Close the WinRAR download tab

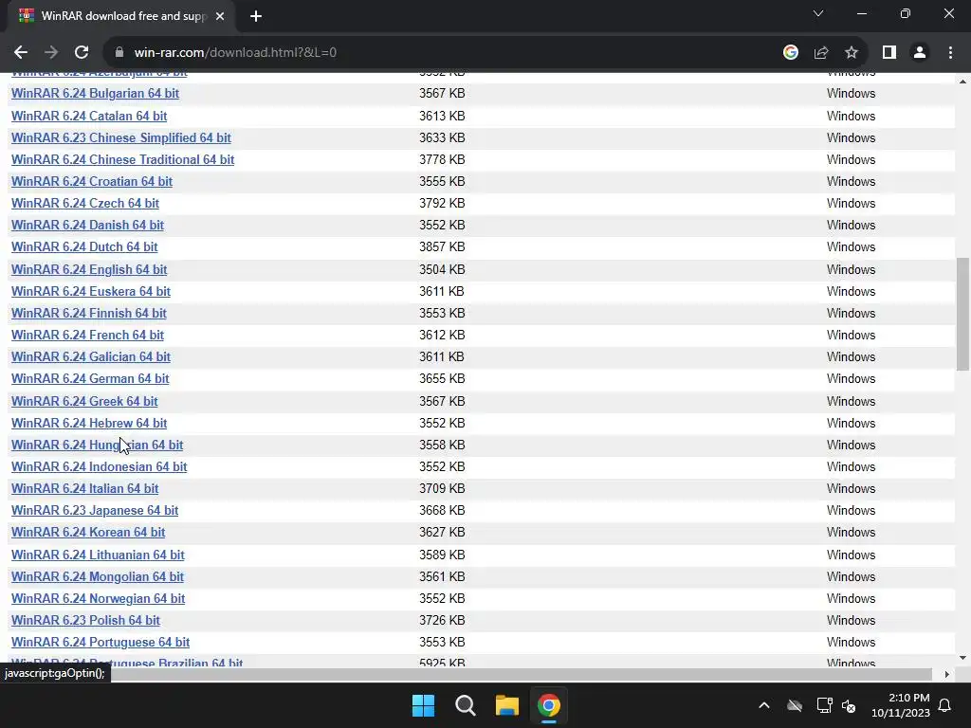coord(220,16)
